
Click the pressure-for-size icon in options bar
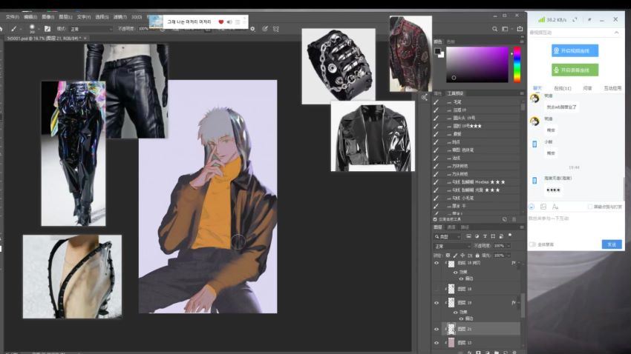point(265,29)
